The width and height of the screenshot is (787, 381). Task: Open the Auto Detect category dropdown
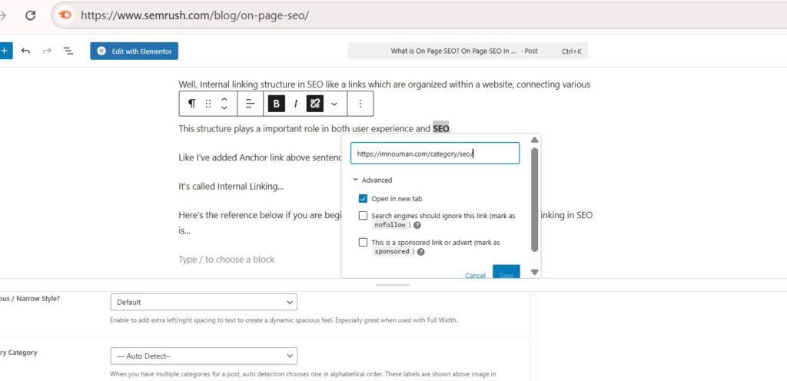pos(204,356)
